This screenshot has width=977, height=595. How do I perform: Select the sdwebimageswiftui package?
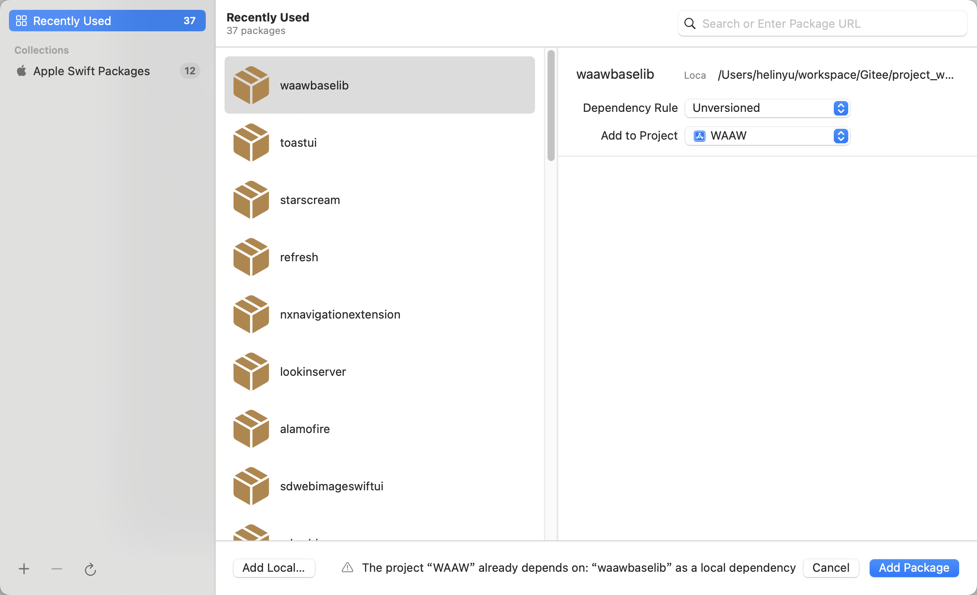379,486
